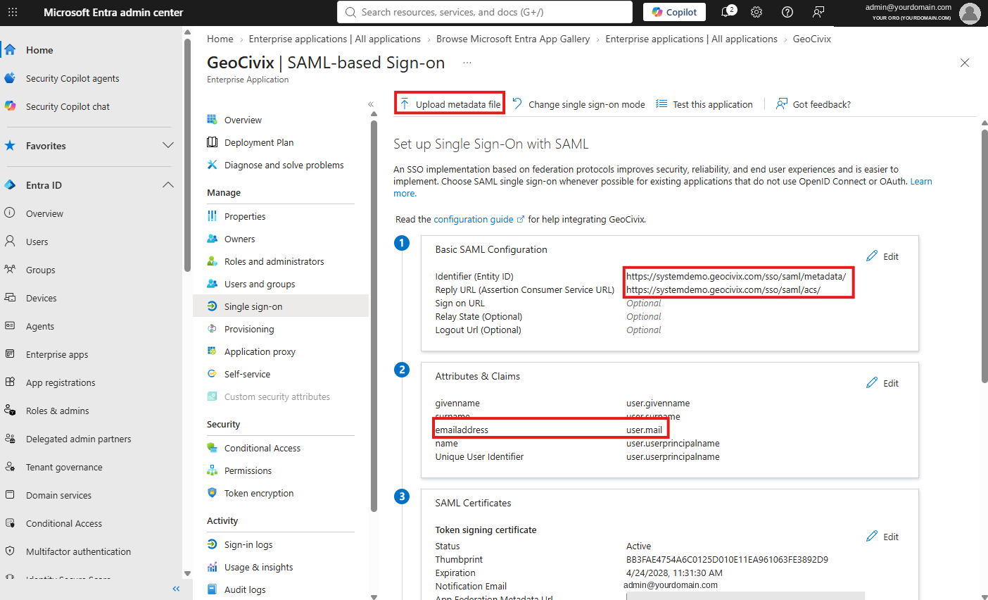Edit SAML Certificates token signing

(x=882, y=537)
